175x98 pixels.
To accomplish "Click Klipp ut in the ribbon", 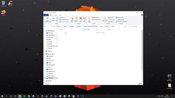I will pos(62,17).
